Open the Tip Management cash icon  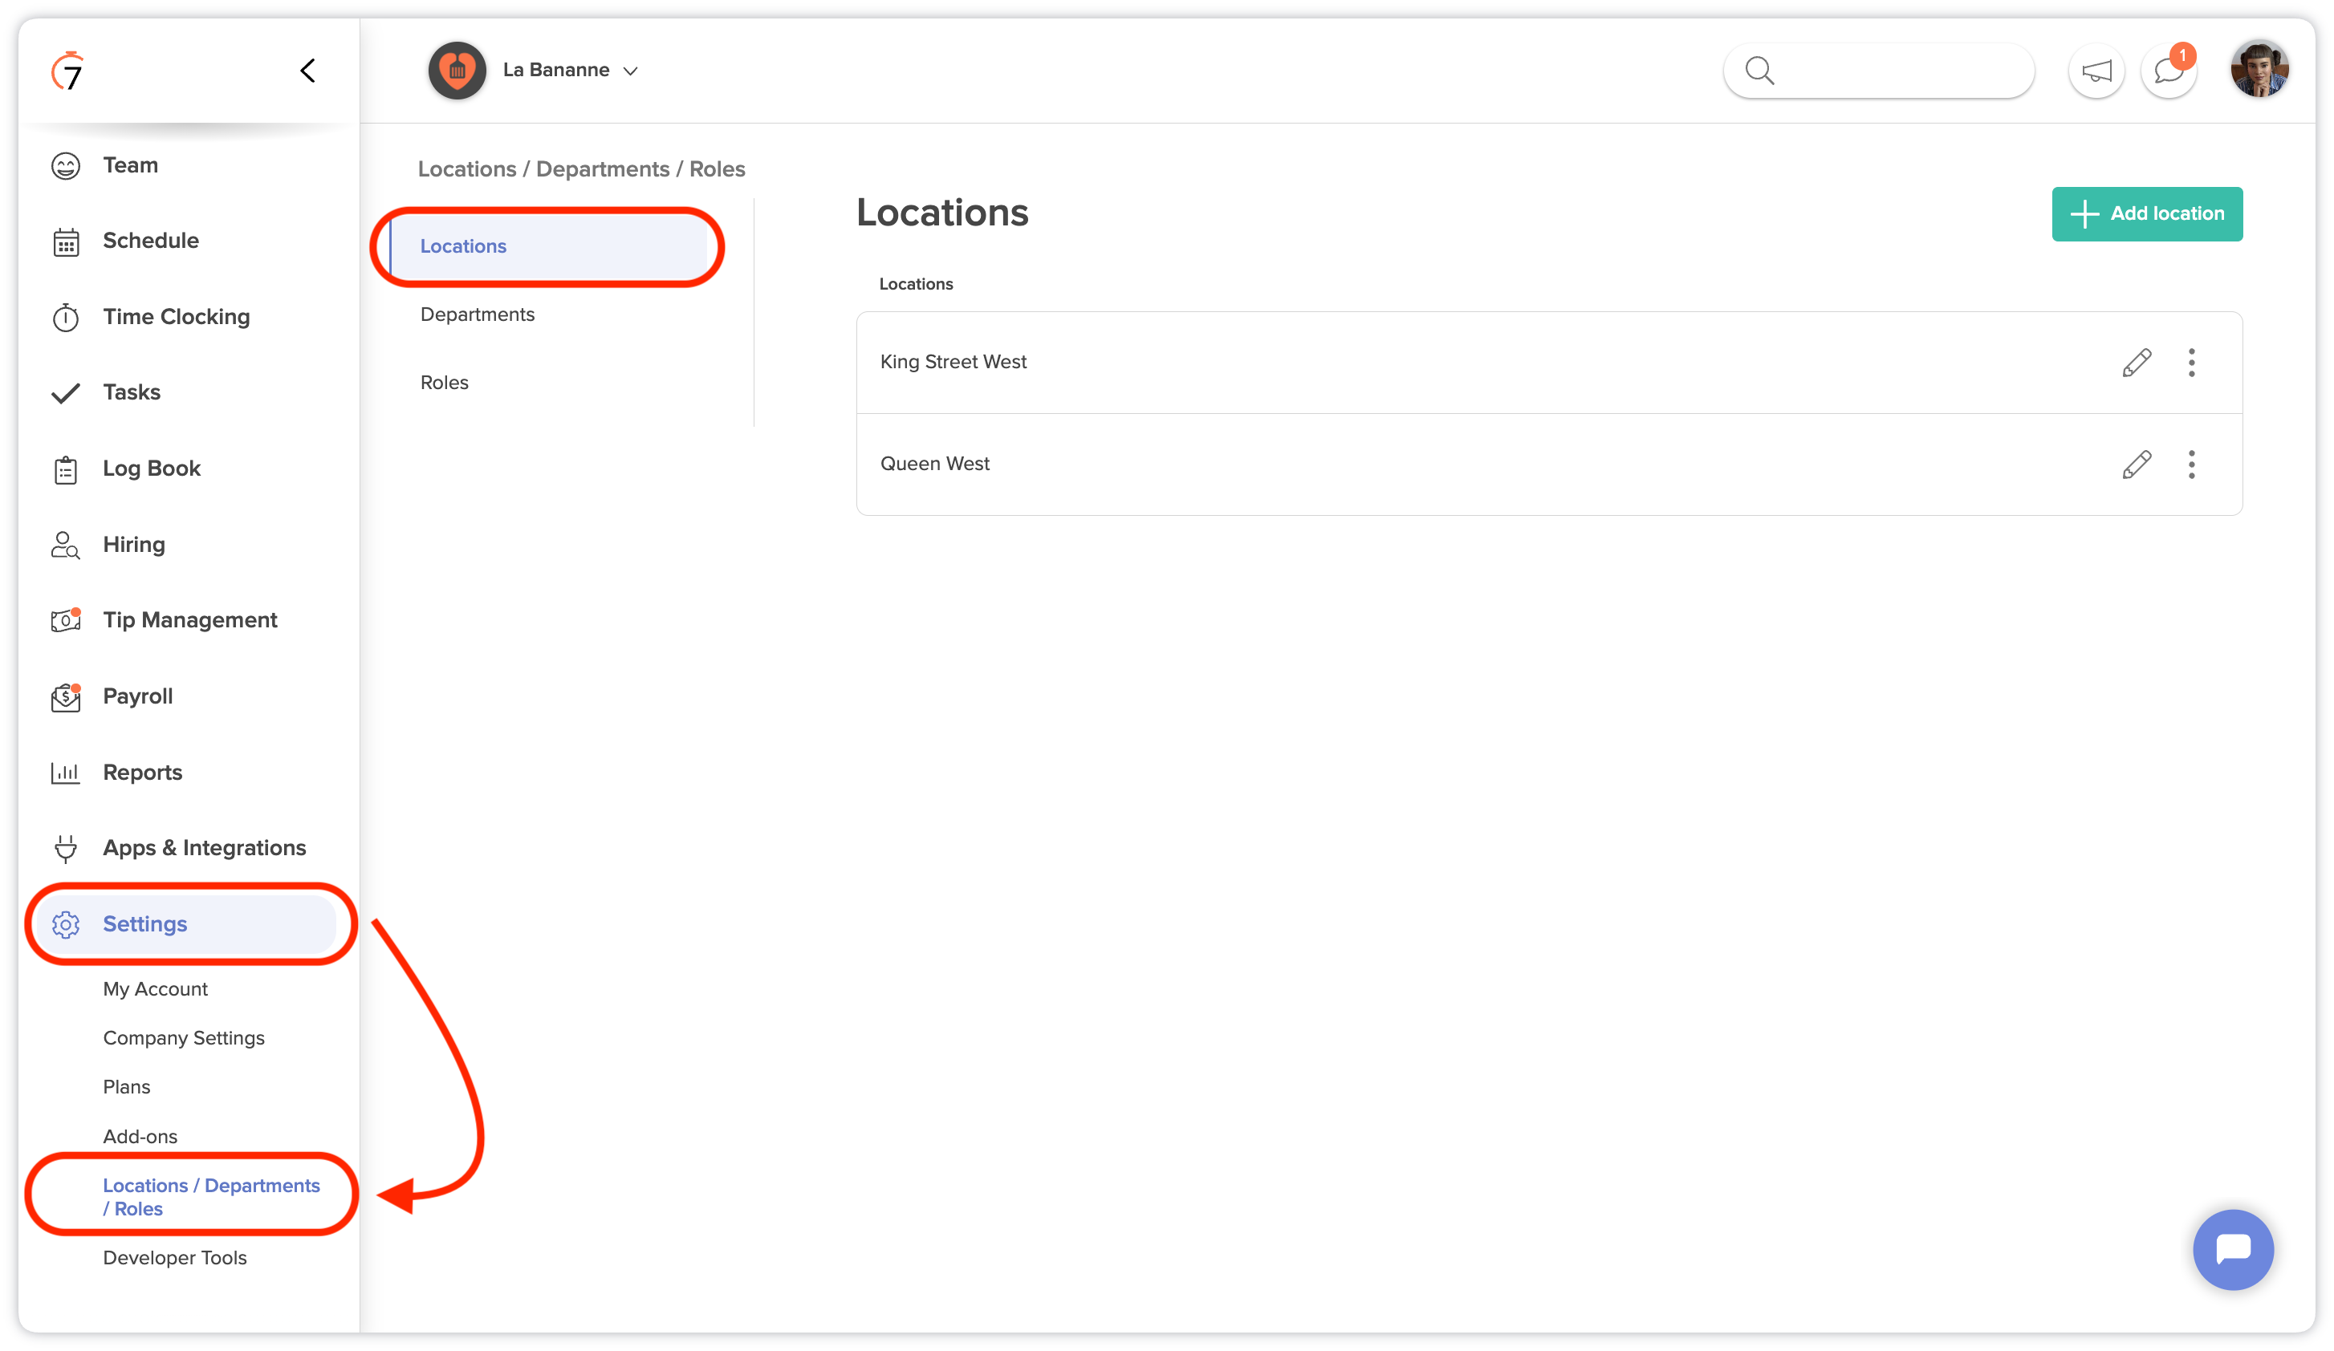pos(66,619)
